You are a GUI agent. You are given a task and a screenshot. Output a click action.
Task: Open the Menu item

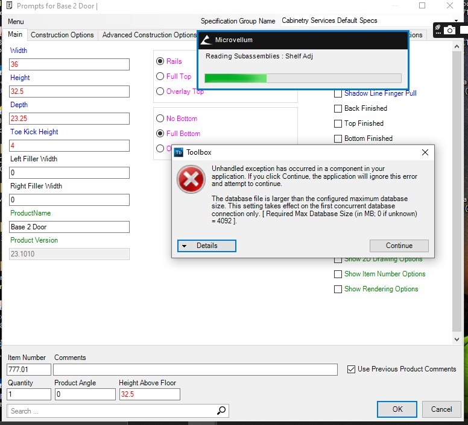point(16,22)
